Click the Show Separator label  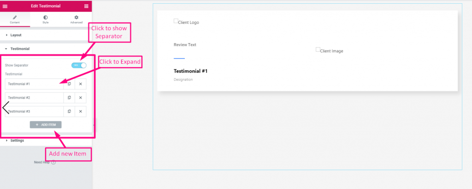[x=17, y=65]
